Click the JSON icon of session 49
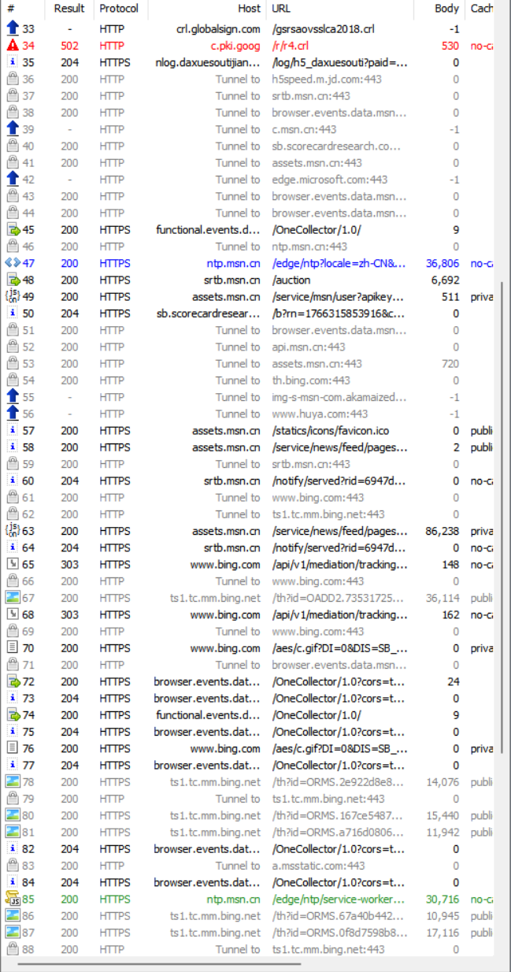This screenshot has height=972, width=511. [13, 297]
